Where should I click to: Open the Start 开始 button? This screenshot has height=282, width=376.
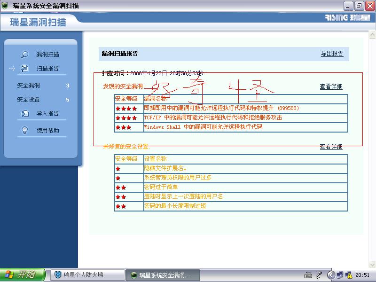tap(22, 275)
